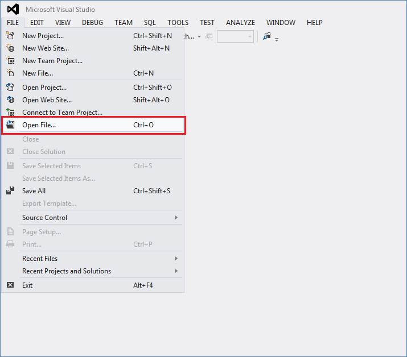Close the FILE menu via its header
This screenshot has width=407, height=357.
(x=13, y=23)
